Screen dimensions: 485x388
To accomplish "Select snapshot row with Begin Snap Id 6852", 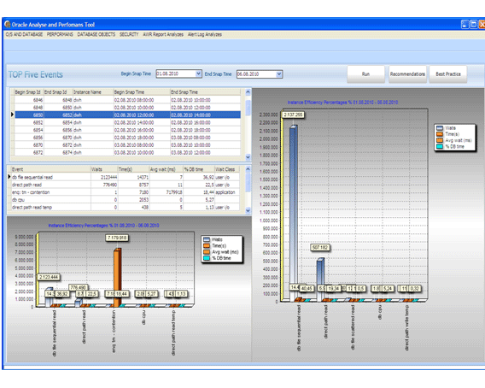I will tap(127, 122).
